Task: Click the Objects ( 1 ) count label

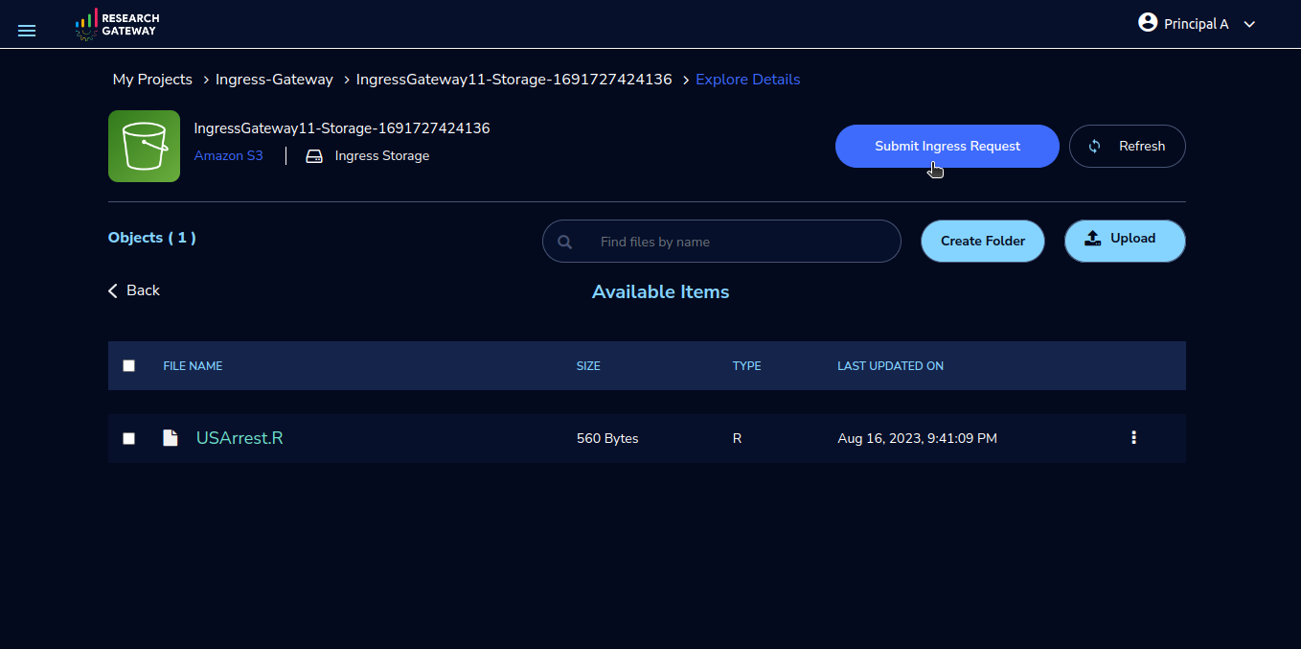Action: click(152, 238)
